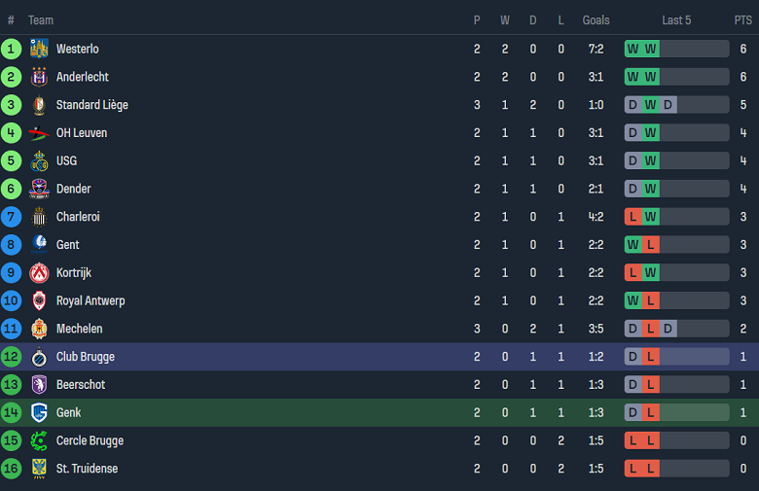Click the Gent club crest icon
759x491 pixels.
(39, 245)
